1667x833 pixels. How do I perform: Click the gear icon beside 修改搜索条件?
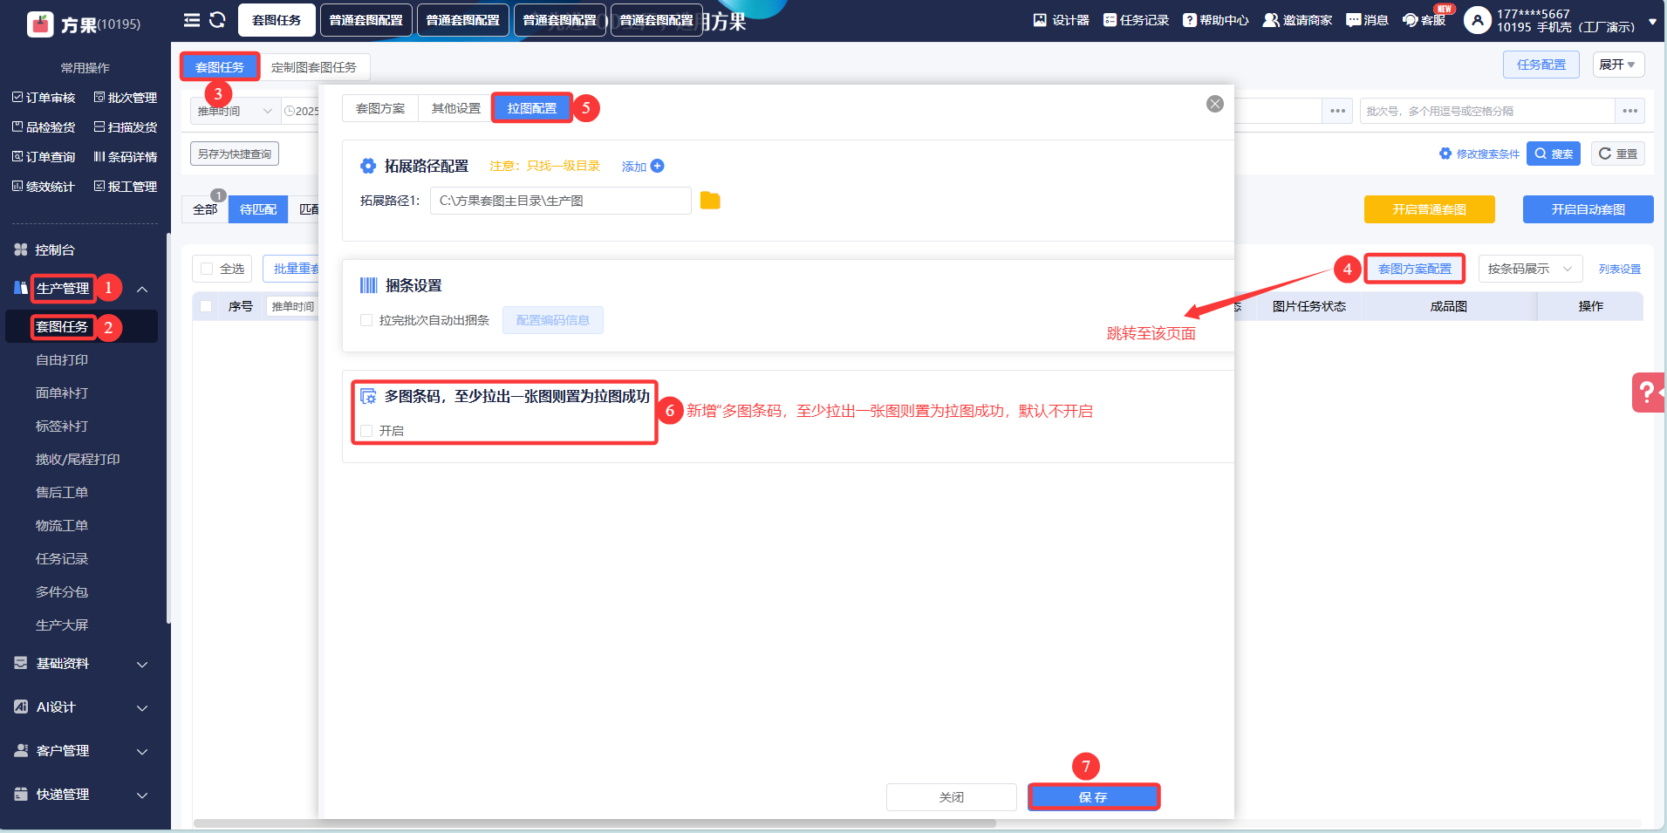coord(1445,154)
